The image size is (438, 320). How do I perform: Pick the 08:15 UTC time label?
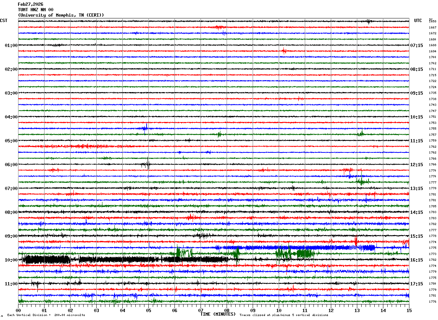[x=417, y=69]
